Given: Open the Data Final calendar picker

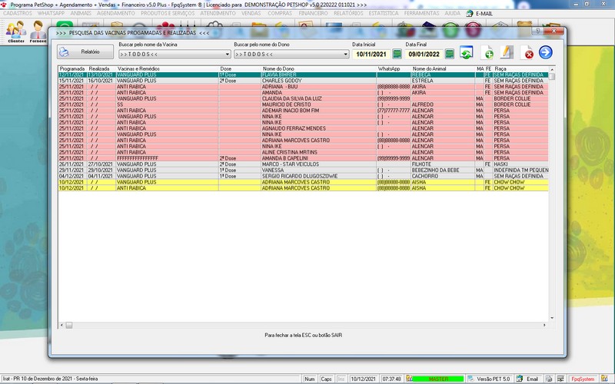Looking at the screenshot, I should tap(450, 54).
